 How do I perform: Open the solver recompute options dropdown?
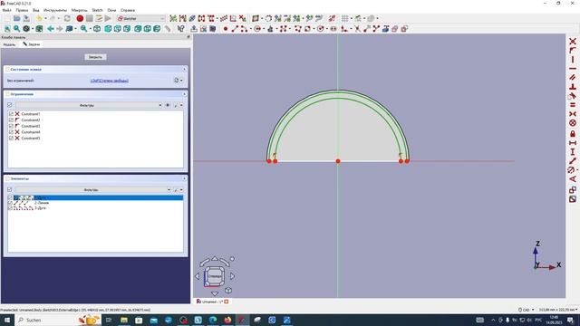coord(181,81)
